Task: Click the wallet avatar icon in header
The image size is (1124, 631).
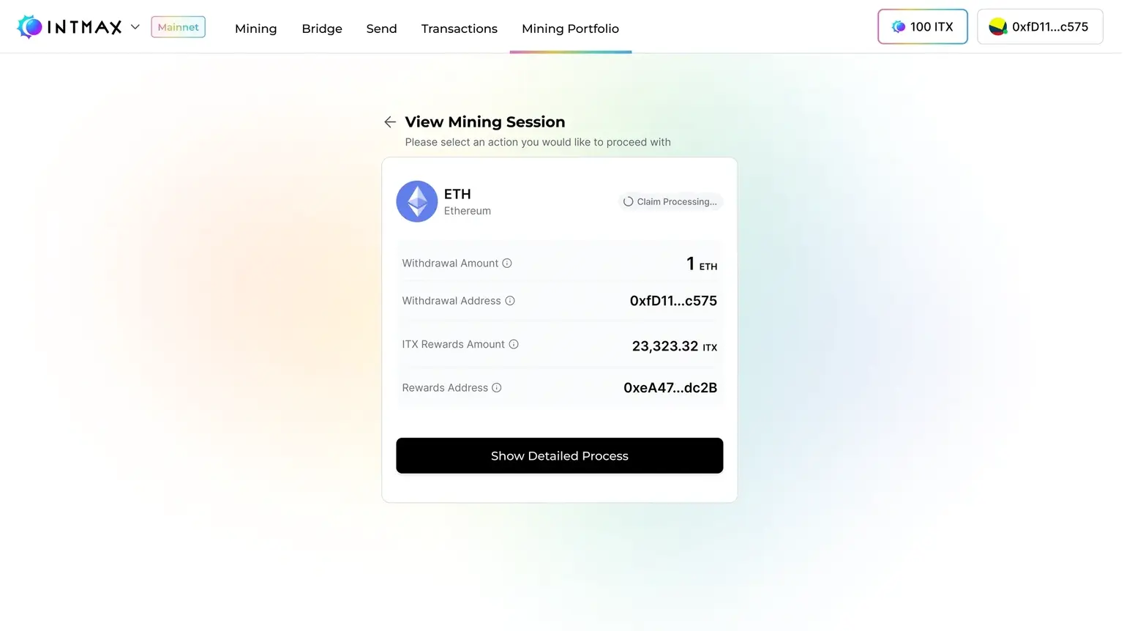Action: 997,27
